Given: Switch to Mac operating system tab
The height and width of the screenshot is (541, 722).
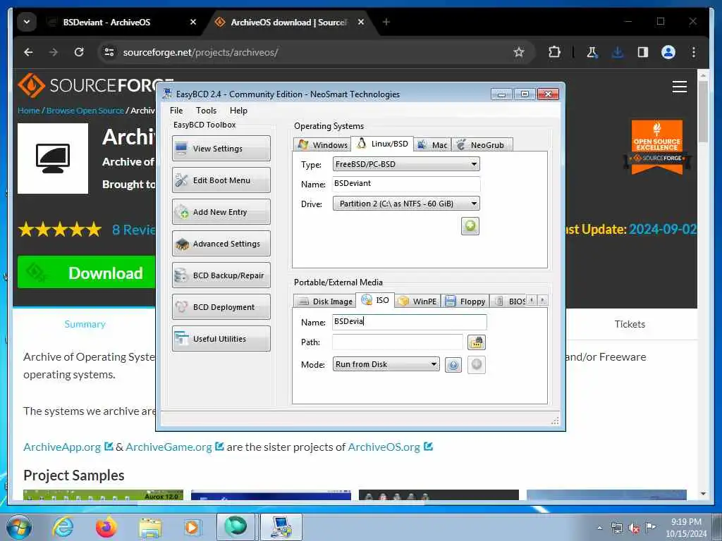Looking at the screenshot, I should click(x=432, y=145).
